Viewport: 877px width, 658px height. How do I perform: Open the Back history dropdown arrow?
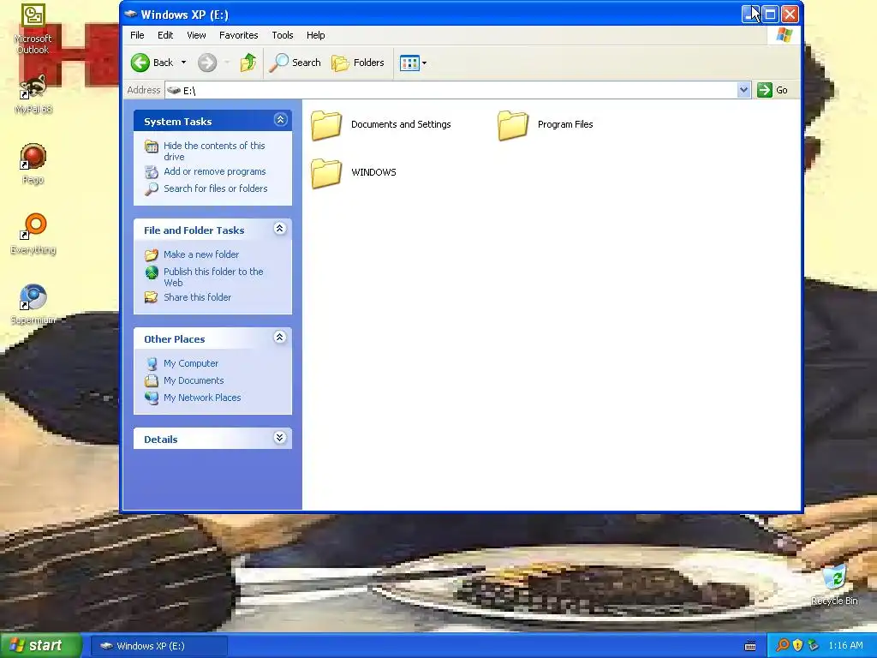(x=183, y=63)
